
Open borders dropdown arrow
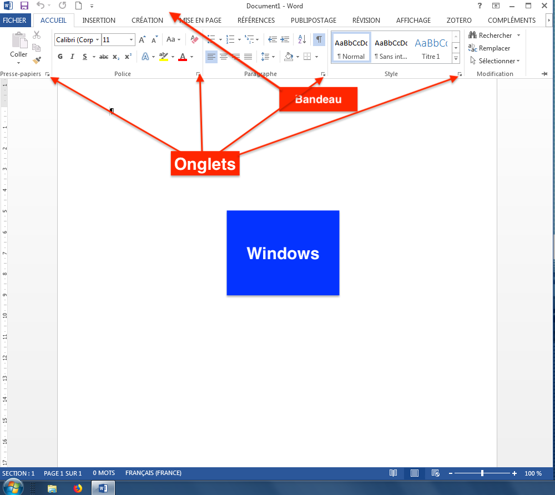point(316,57)
